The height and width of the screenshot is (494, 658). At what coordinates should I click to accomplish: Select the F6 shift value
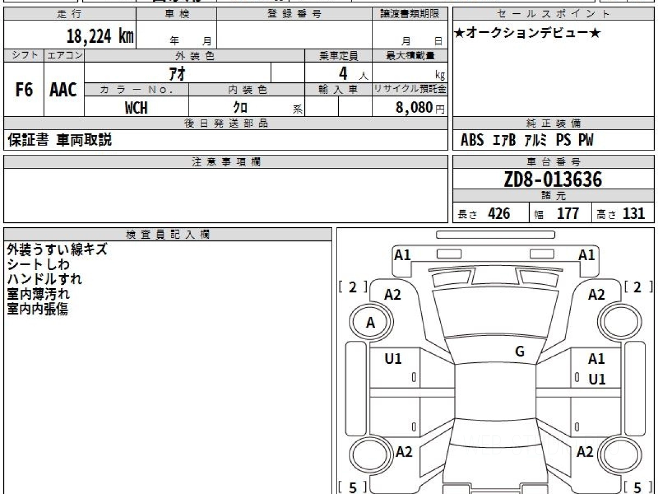click(24, 89)
